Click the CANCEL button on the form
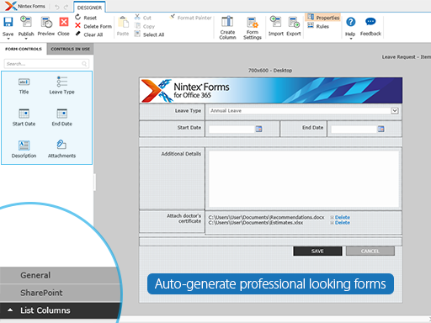The height and width of the screenshot is (323, 431). 370,252
